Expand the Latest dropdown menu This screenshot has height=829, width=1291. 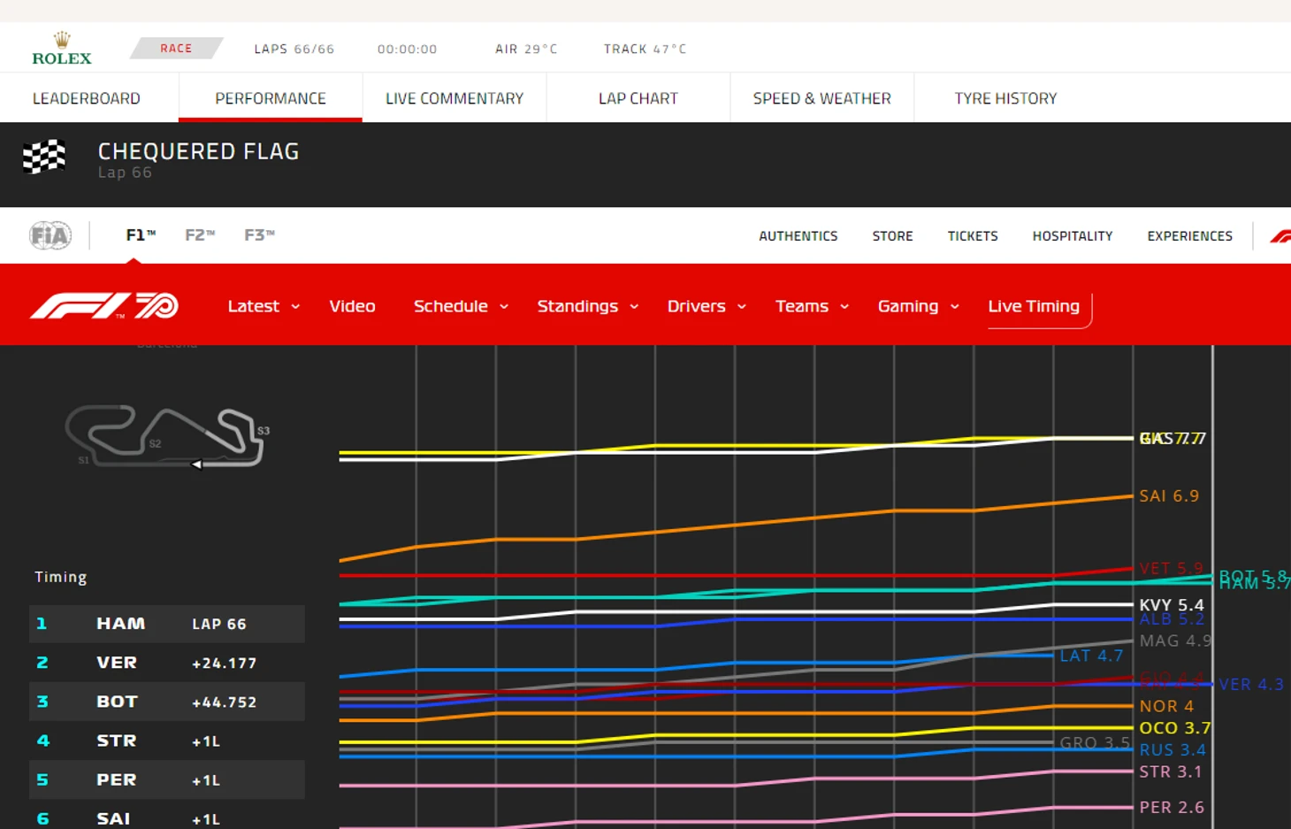tap(264, 306)
